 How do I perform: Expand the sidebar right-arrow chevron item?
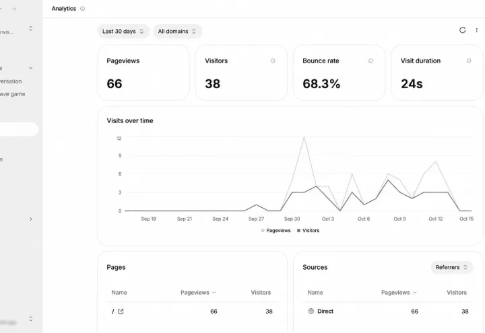tap(30, 219)
